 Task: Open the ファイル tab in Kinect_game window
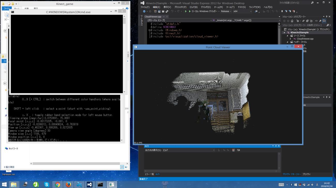(6, 9)
